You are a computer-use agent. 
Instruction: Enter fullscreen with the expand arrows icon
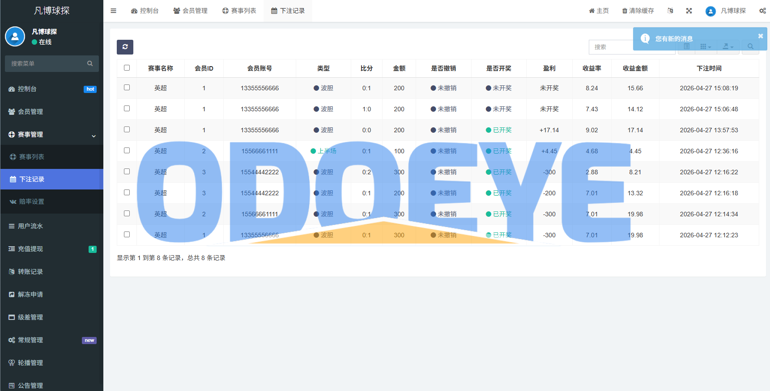click(689, 11)
